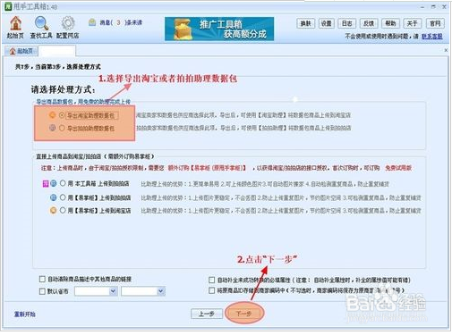Close the current tab with the X
The height and width of the screenshot is (335, 452).
[x=446, y=50]
